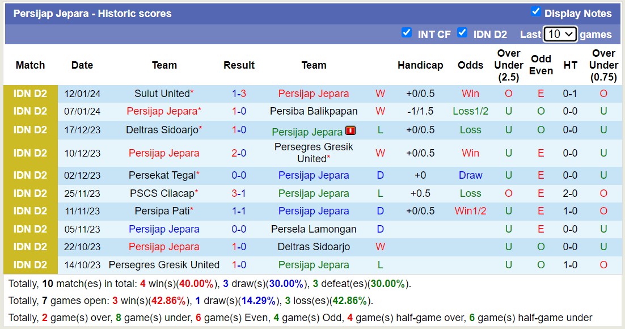Uncheck the IDN D2 filter checkbox
The image size is (625, 329).
[x=462, y=33]
